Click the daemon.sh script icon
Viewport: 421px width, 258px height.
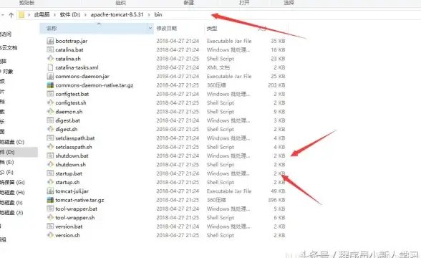tap(50, 112)
